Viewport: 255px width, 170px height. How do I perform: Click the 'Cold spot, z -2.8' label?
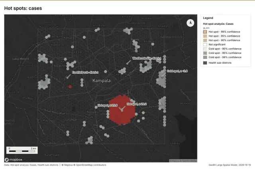coord(177,71)
